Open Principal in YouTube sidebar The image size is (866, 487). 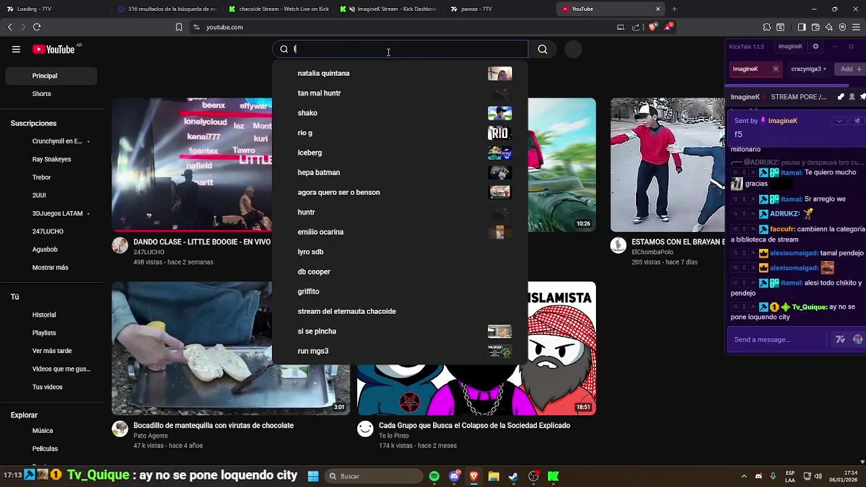pyautogui.click(x=51, y=76)
